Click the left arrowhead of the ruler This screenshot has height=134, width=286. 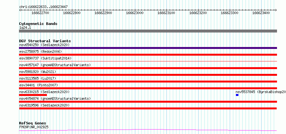pos(20,10)
